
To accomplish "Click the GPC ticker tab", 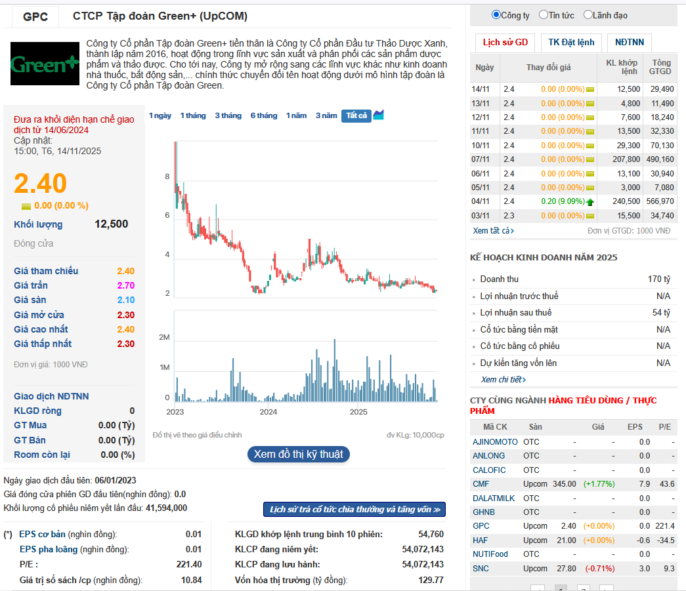I will (x=35, y=16).
